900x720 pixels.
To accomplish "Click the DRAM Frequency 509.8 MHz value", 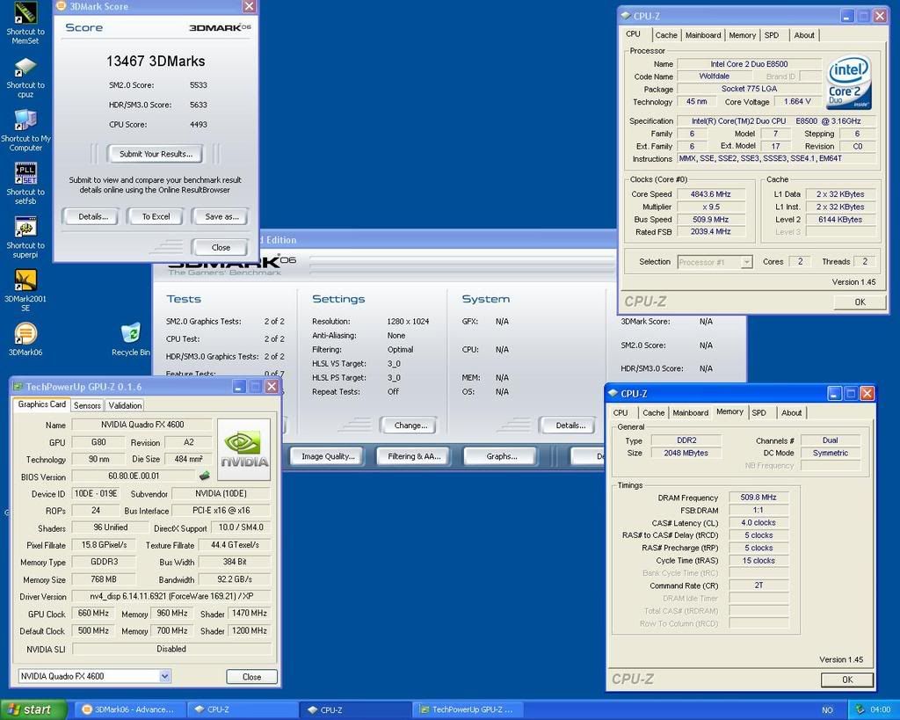I will tap(758, 498).
